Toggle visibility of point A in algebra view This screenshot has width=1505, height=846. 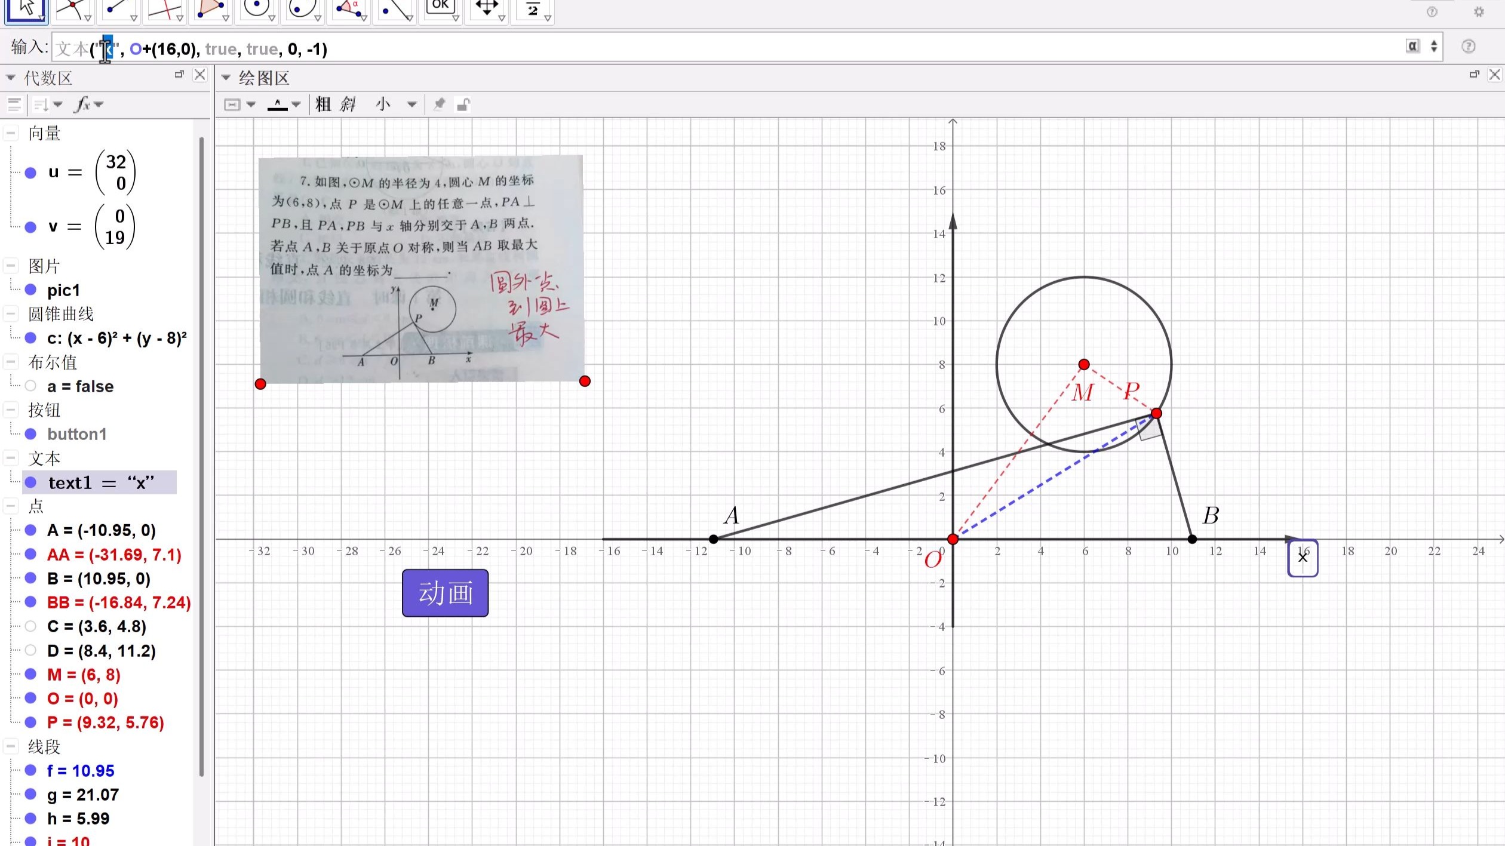coord(31,530)
